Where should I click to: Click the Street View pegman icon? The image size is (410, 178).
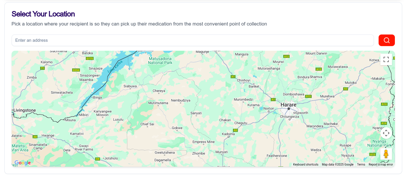tap(386, 154)
